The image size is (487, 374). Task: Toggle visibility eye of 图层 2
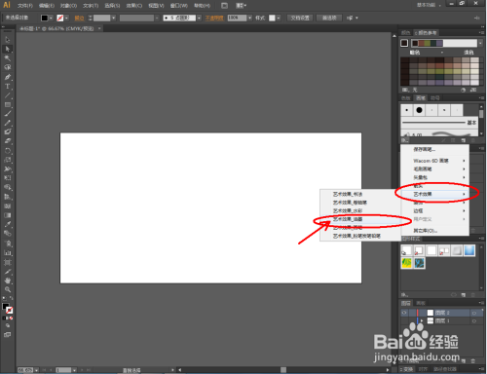coord(404,313)
